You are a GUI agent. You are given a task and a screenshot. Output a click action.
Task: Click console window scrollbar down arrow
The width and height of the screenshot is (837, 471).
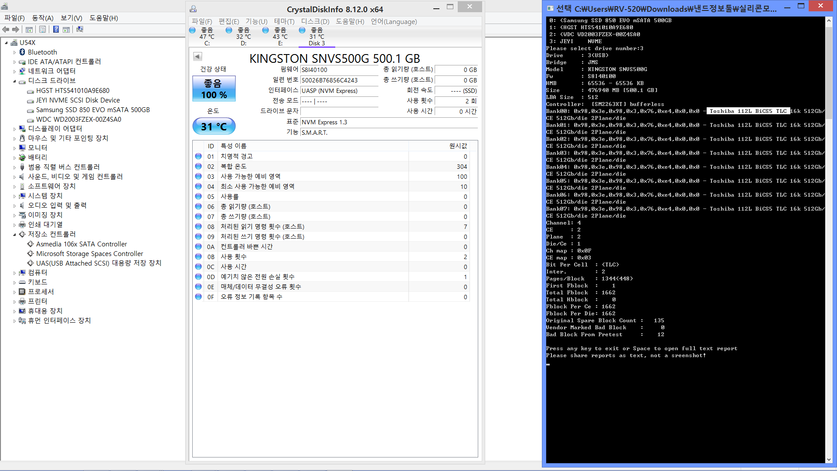(x=829, y=459)
